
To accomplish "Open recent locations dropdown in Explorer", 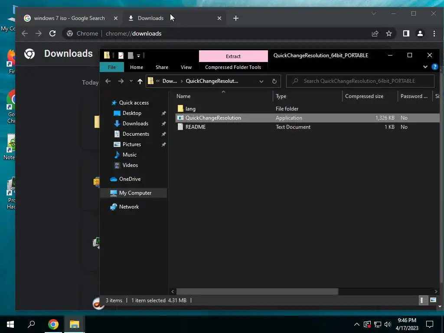I will tap(131, 81).
